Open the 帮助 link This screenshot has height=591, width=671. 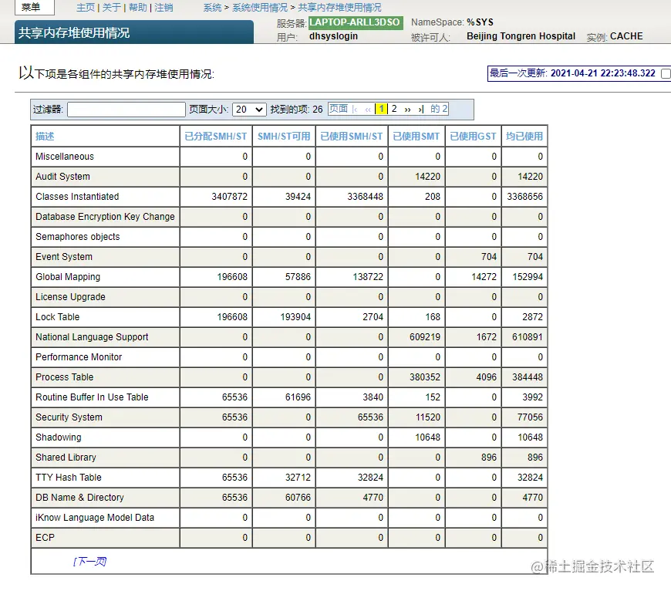pyautogui.click(x=138, y=8)
